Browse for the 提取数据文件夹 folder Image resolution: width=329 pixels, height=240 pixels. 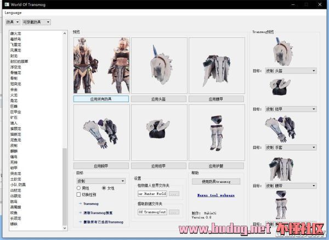[174, 212]
